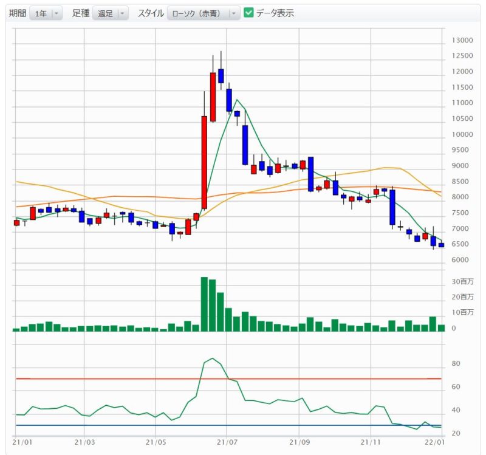
Task: Click the 22/01 date axis label
Action: (434, 442)
